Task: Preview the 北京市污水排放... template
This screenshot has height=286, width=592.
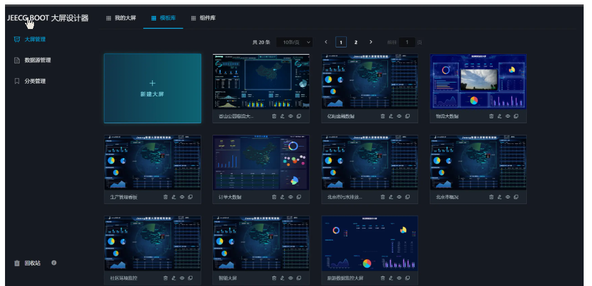Action: tap(399, 197)
